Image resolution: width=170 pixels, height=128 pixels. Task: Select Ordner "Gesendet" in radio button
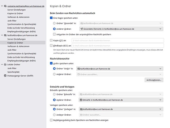click(x=54, y=23)
